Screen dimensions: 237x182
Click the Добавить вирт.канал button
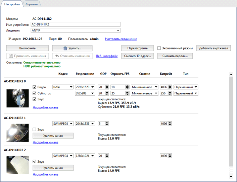[214, 48]
